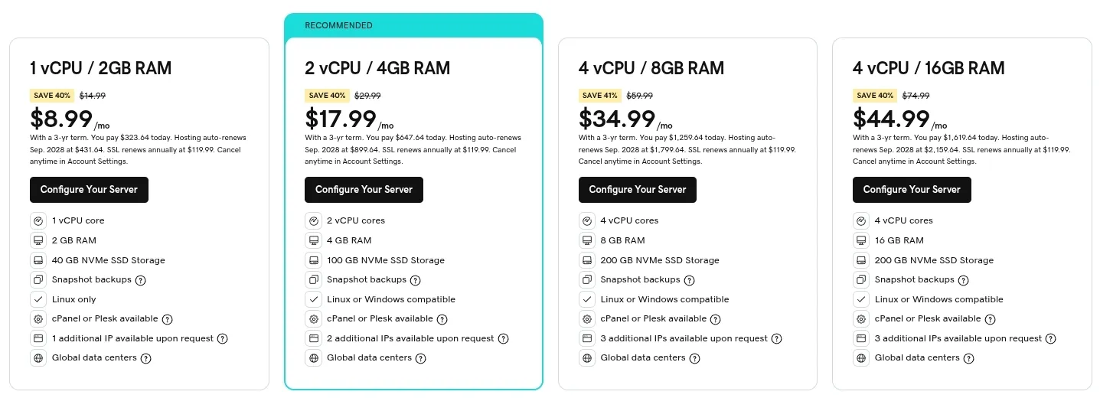This screenshot has width=1100, height=398.
Task: Click Configure Your Server for 2 vCPU / 4GB plan
Action: point(364,190)
